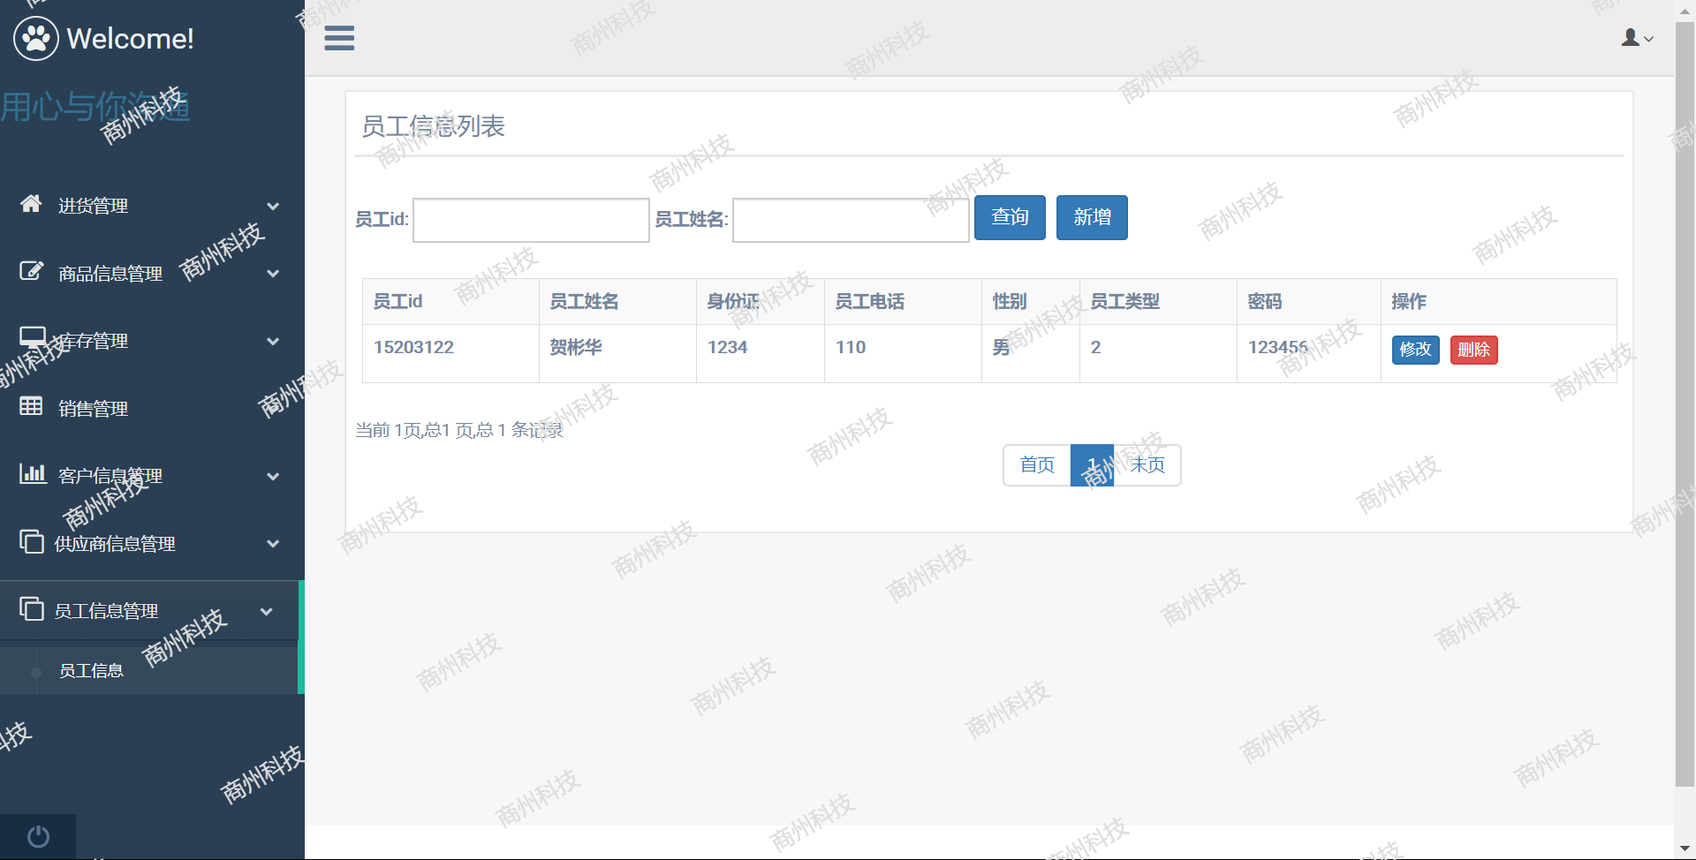The width and height of the screenshot is (1696, 860).
Task: Expand the 库存管理 chevron
Action: pos(273,341)
